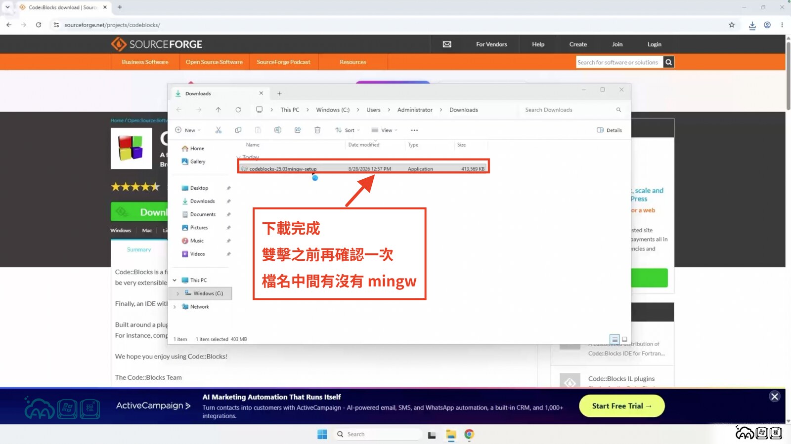This screenshot has width=791, height=444.
Task: Click the Delete trash icon in Explorer
Action: pos(317,130)
